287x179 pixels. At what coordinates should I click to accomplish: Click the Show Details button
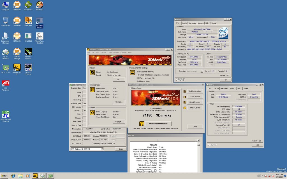(x=195, y=108)
